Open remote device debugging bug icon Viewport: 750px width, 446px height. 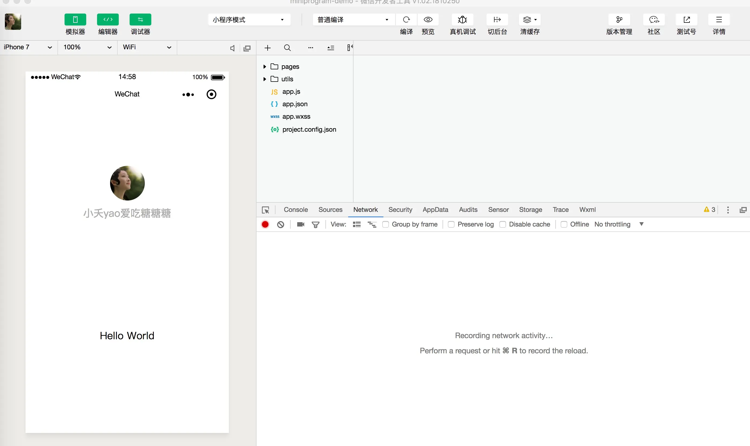(462, 20)
